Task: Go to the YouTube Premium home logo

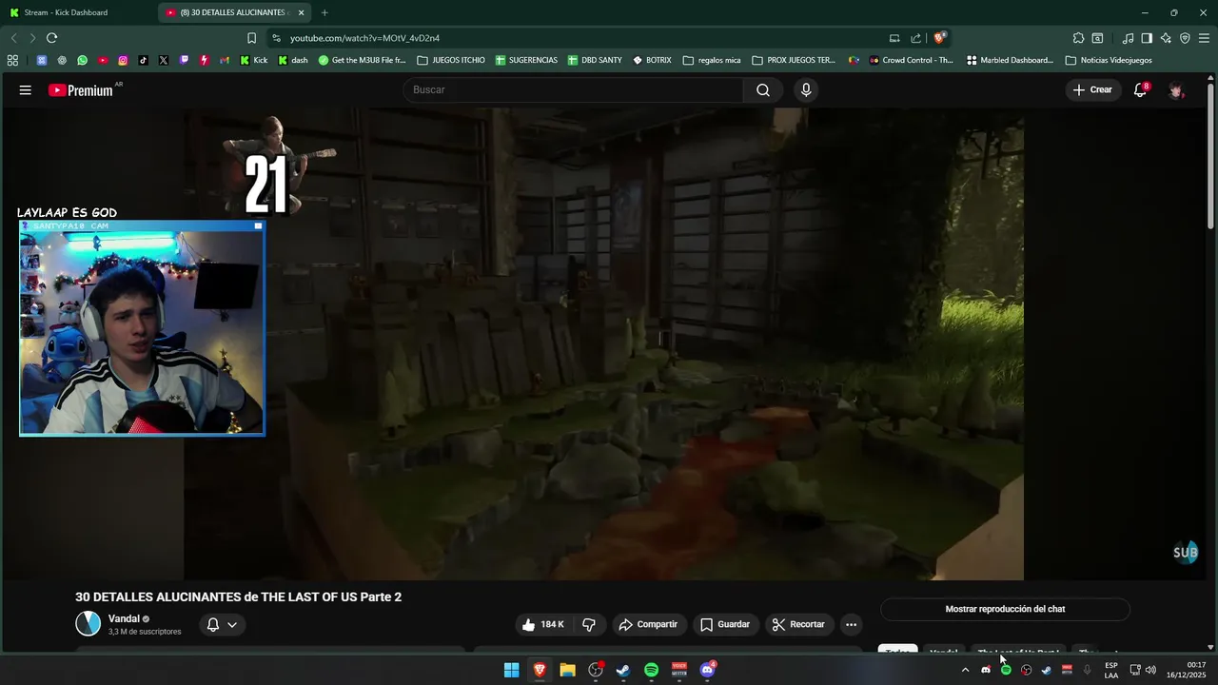Action: tap(81, 90)
